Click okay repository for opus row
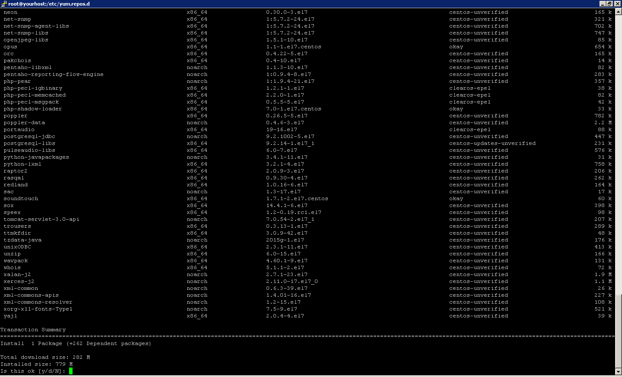 click(x=456, y=47)
